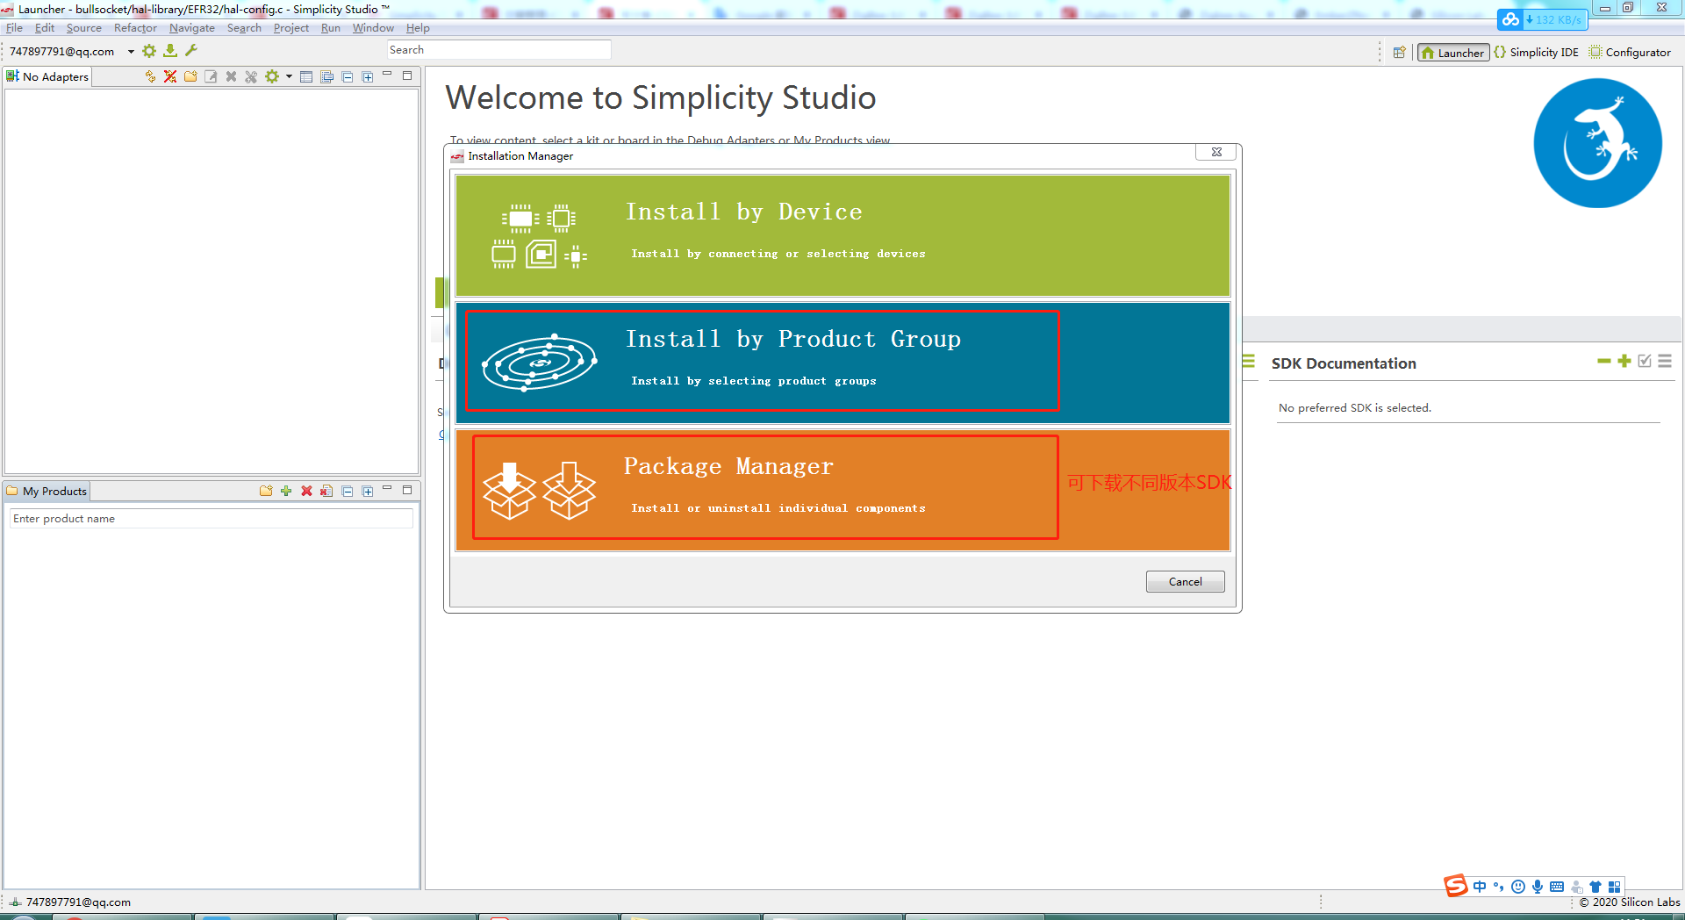Toggle Chinese input mode 中 indicator
Screen dimensions: 1685x920
[1480, 887]
